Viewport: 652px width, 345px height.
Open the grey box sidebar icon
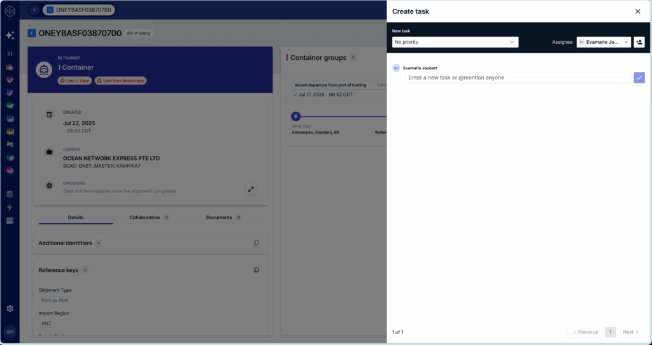(10, 194)
